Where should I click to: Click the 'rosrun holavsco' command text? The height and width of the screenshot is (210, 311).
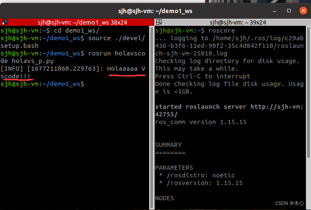pos(117,53)
